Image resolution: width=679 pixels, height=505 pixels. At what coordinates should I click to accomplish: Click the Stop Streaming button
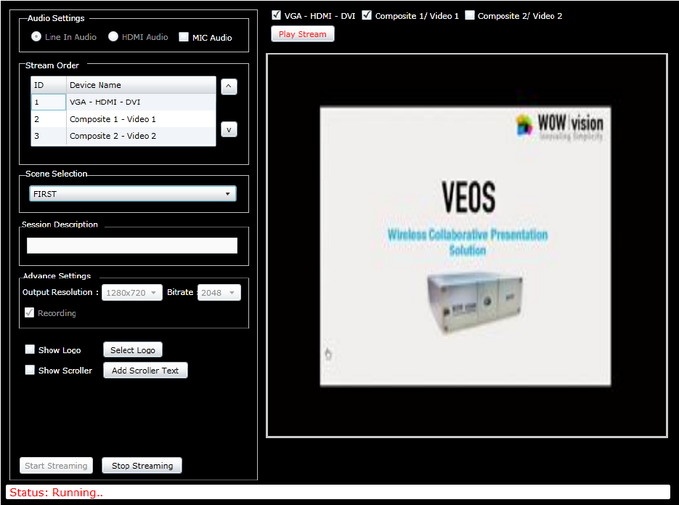coord(142,466)
